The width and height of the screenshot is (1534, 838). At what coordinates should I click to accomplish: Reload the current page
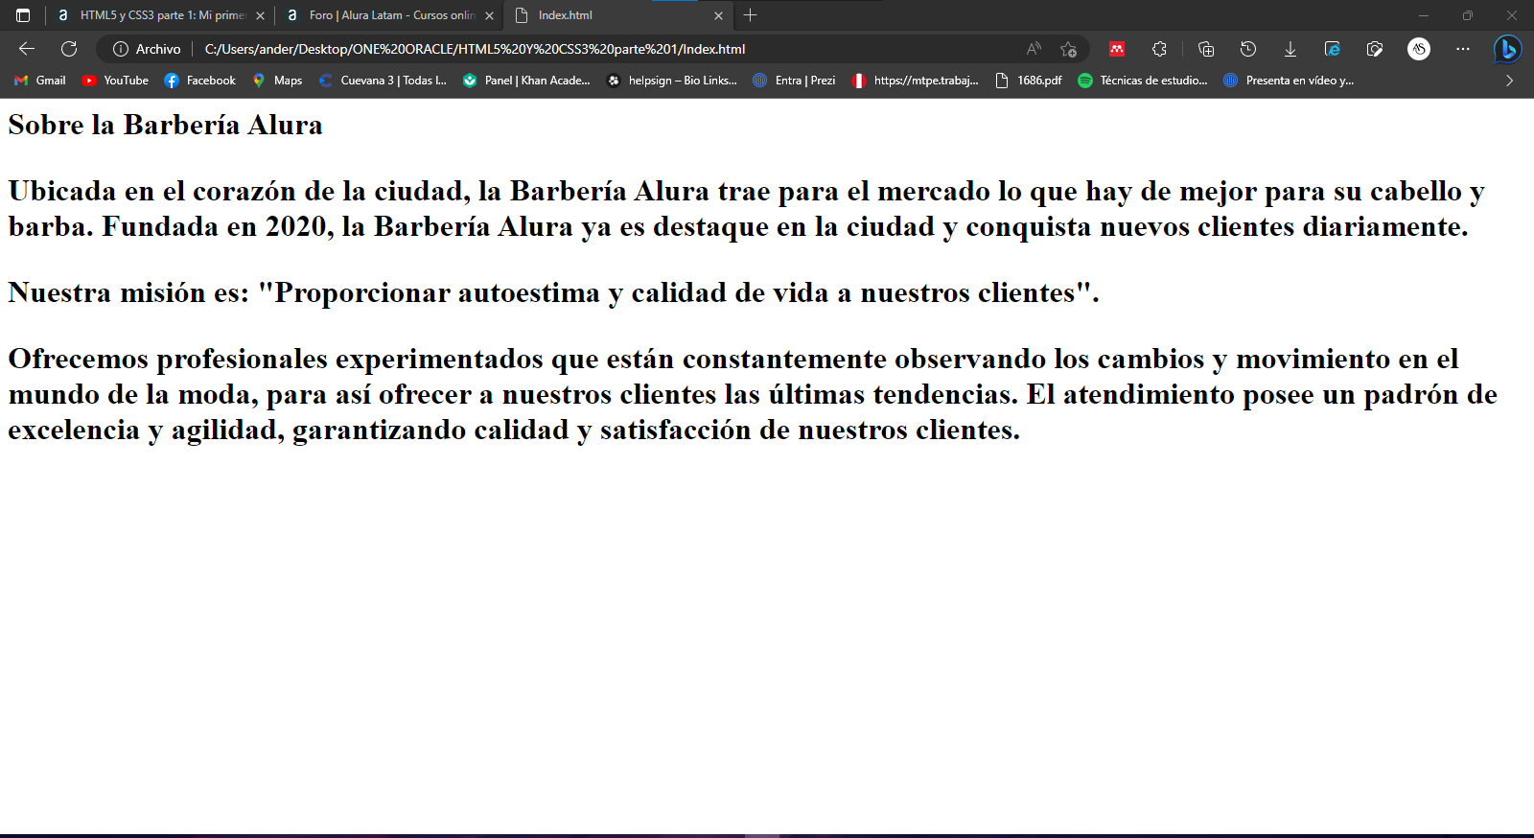click(x=69, y=49)
